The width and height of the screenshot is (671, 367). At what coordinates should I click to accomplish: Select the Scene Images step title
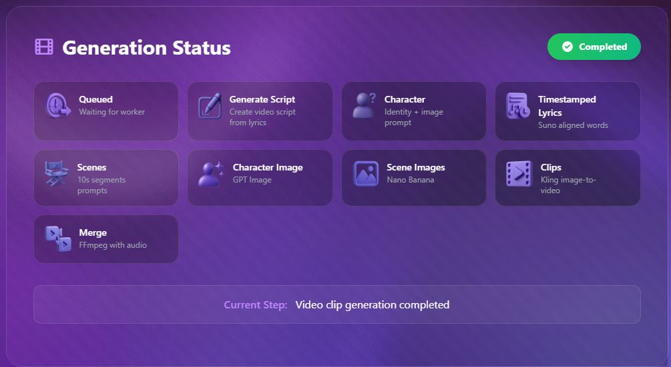pos(416,167)
